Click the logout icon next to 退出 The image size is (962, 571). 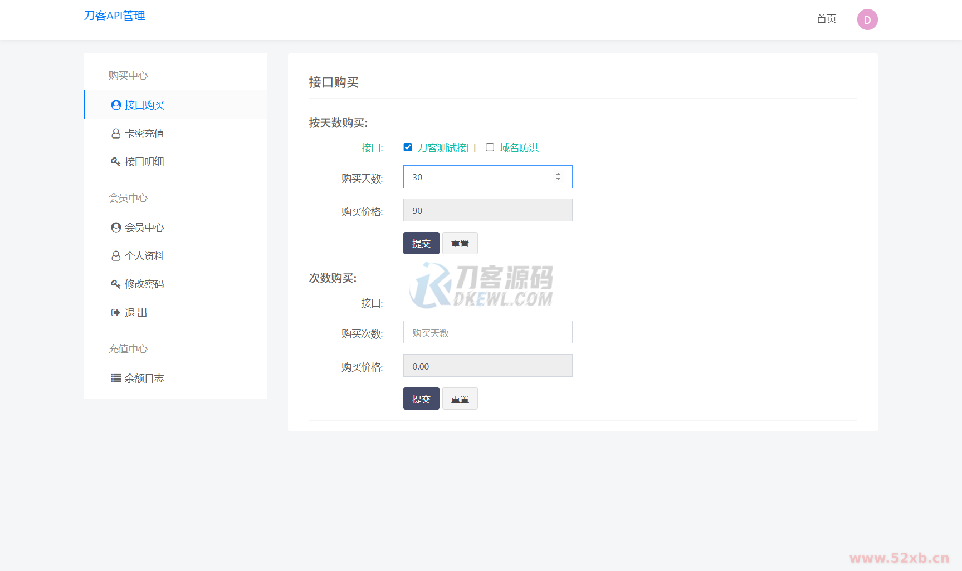tap(116, 313)
